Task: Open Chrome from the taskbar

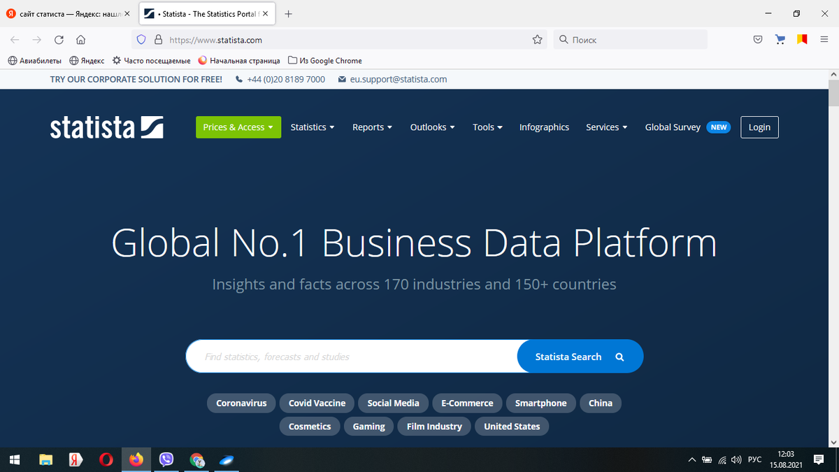Action: (197, 459)
